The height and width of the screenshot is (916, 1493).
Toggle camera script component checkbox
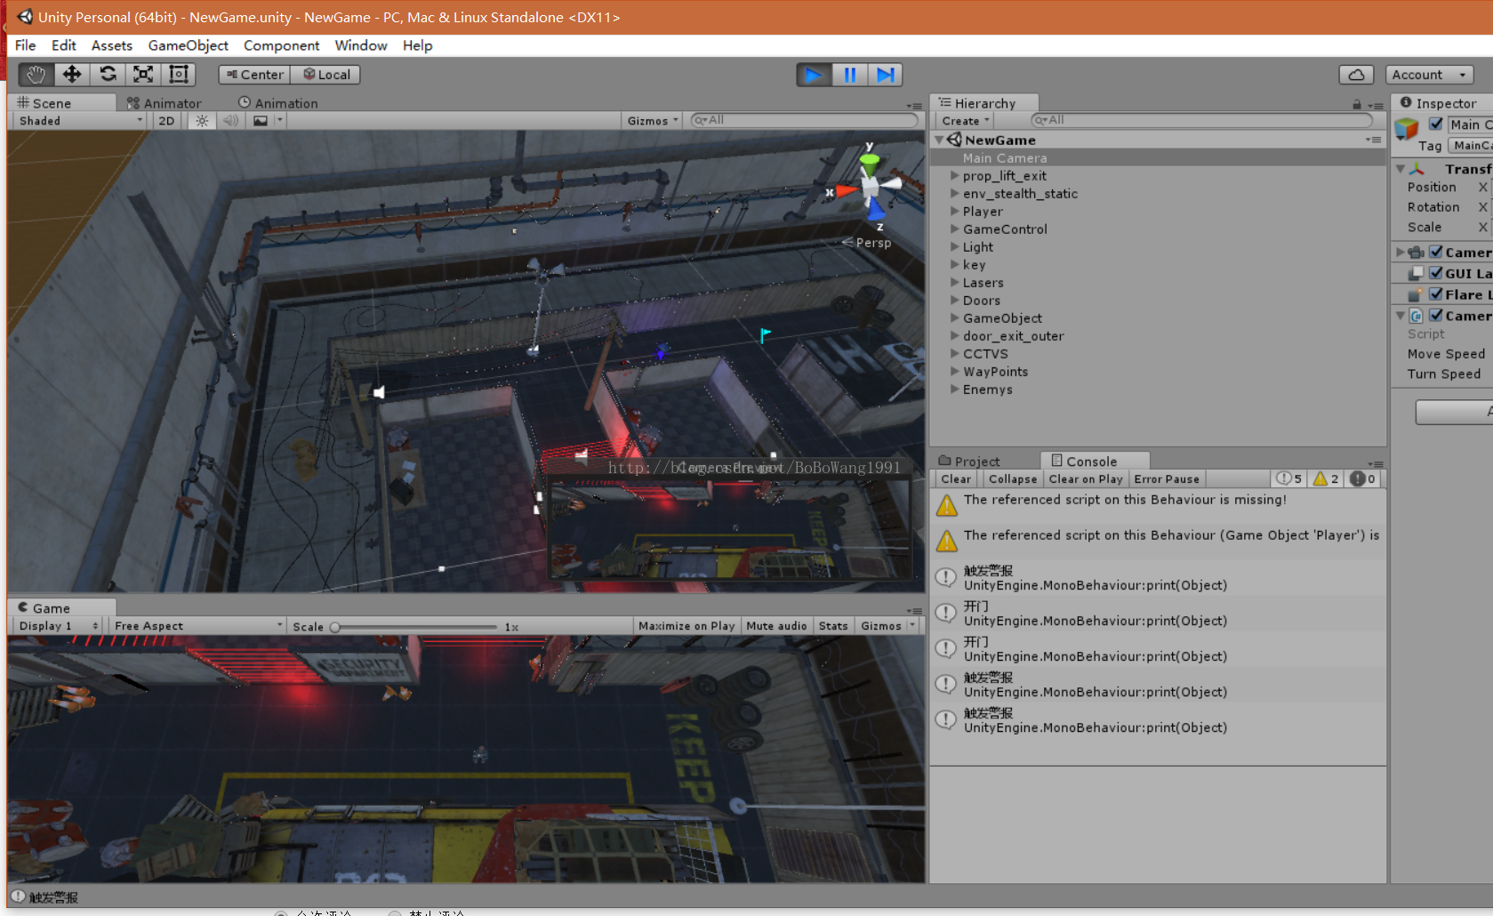click(x=1436, y=316)
